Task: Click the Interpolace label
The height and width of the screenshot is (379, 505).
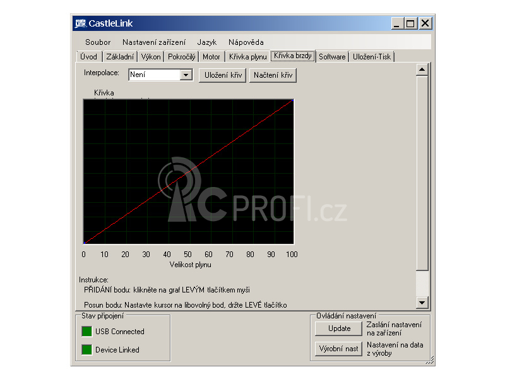Action: coord(102,73)
